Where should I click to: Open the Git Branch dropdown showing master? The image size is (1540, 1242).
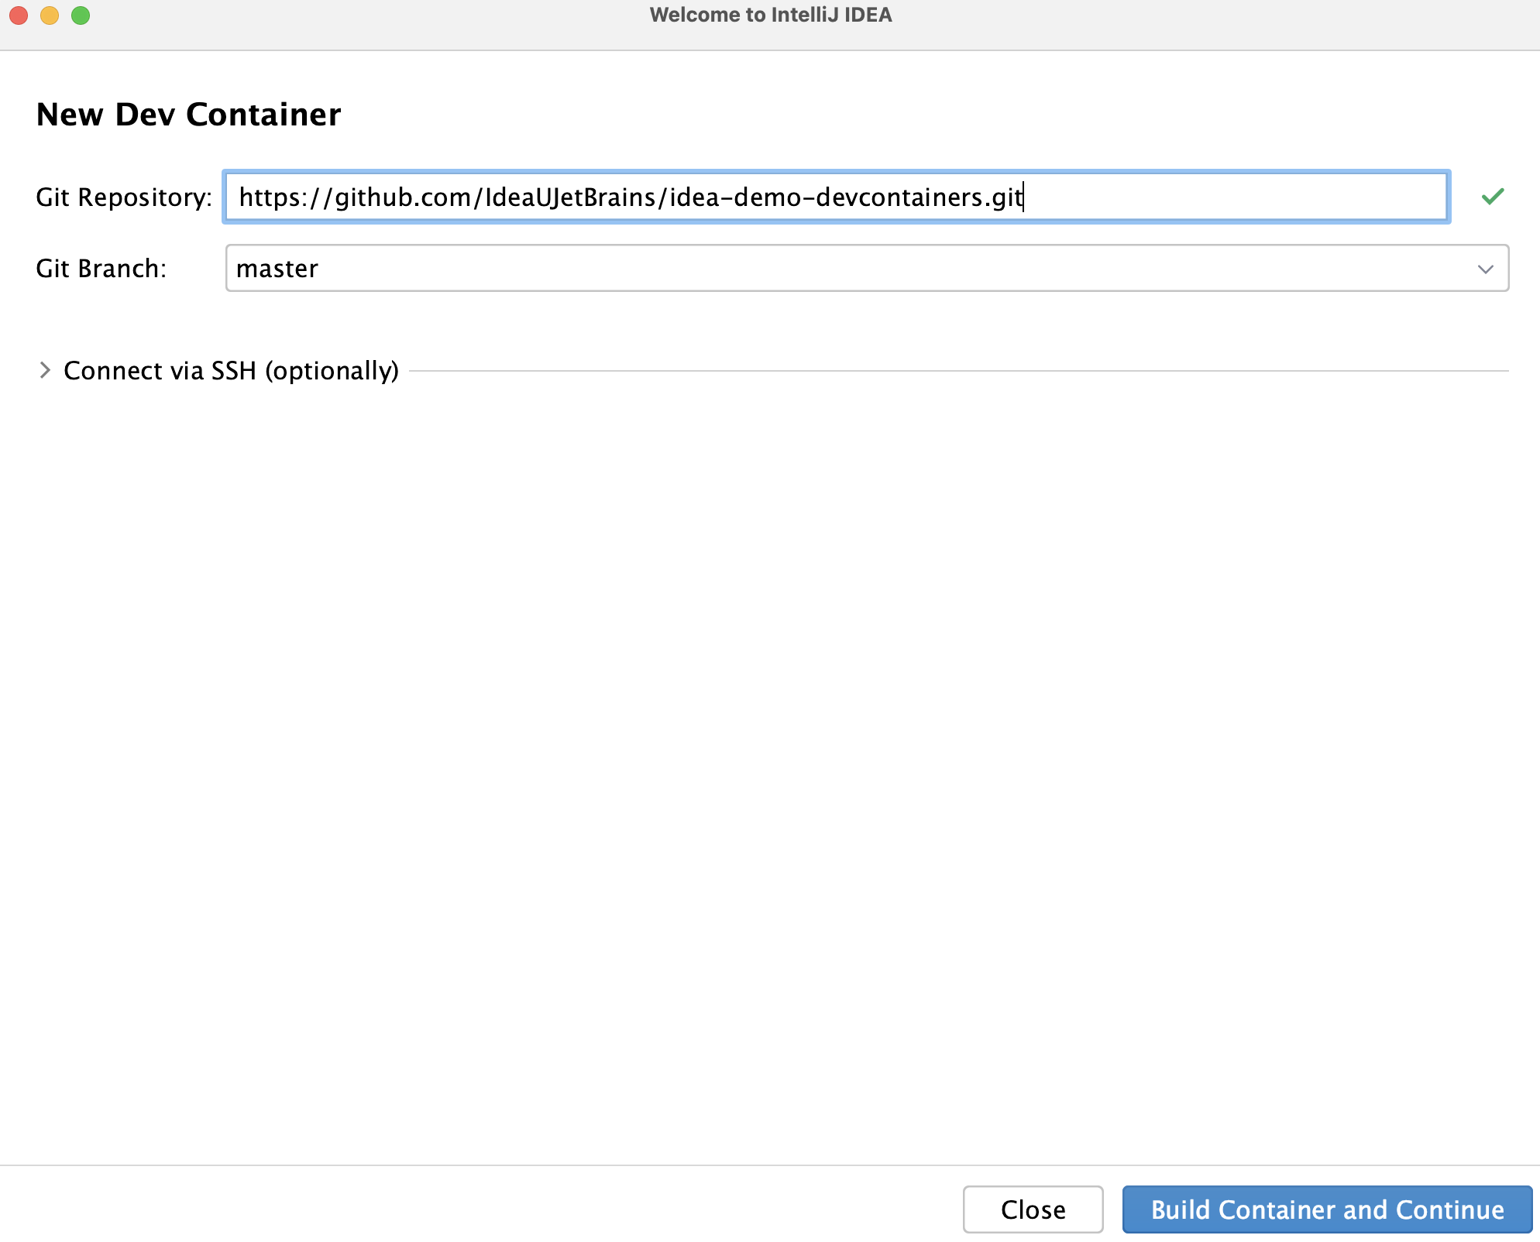867,268
